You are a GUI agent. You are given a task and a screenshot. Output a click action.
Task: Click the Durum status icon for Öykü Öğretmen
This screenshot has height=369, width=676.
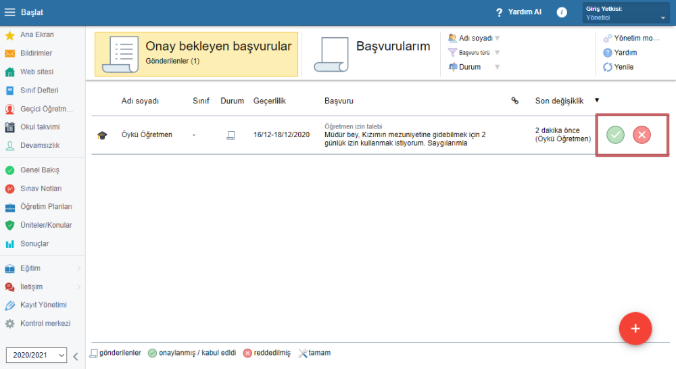click(231, 135)
